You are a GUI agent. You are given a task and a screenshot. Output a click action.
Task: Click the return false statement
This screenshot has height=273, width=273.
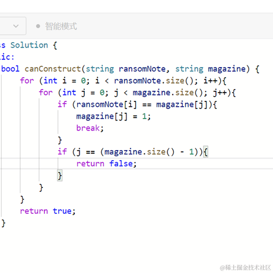pyautogui.click(x=106, y=164)
